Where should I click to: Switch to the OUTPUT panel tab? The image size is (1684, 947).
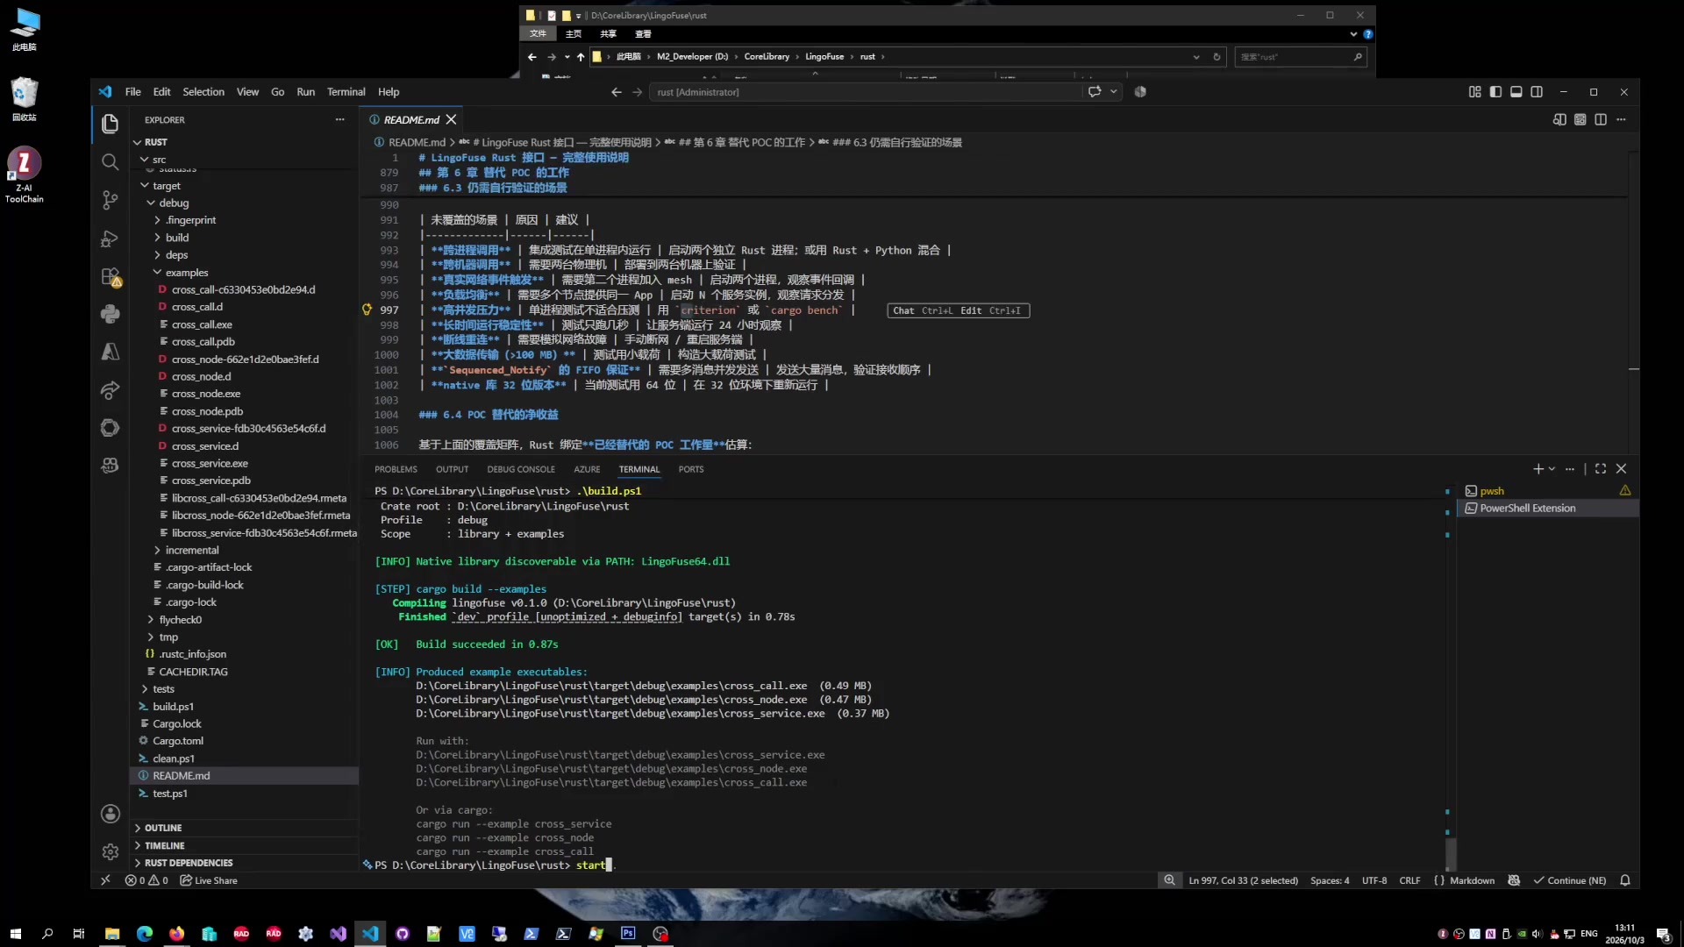pos(453,469)
